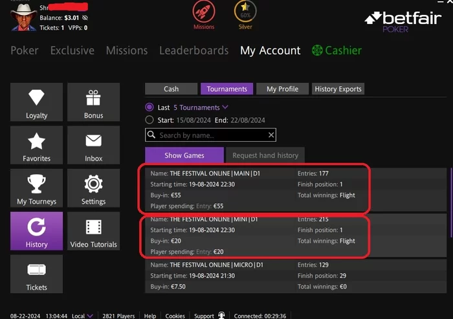Screen dimensions: 453x319
Task: Open the Favorites star tile
Action: [x=36, y=145]
